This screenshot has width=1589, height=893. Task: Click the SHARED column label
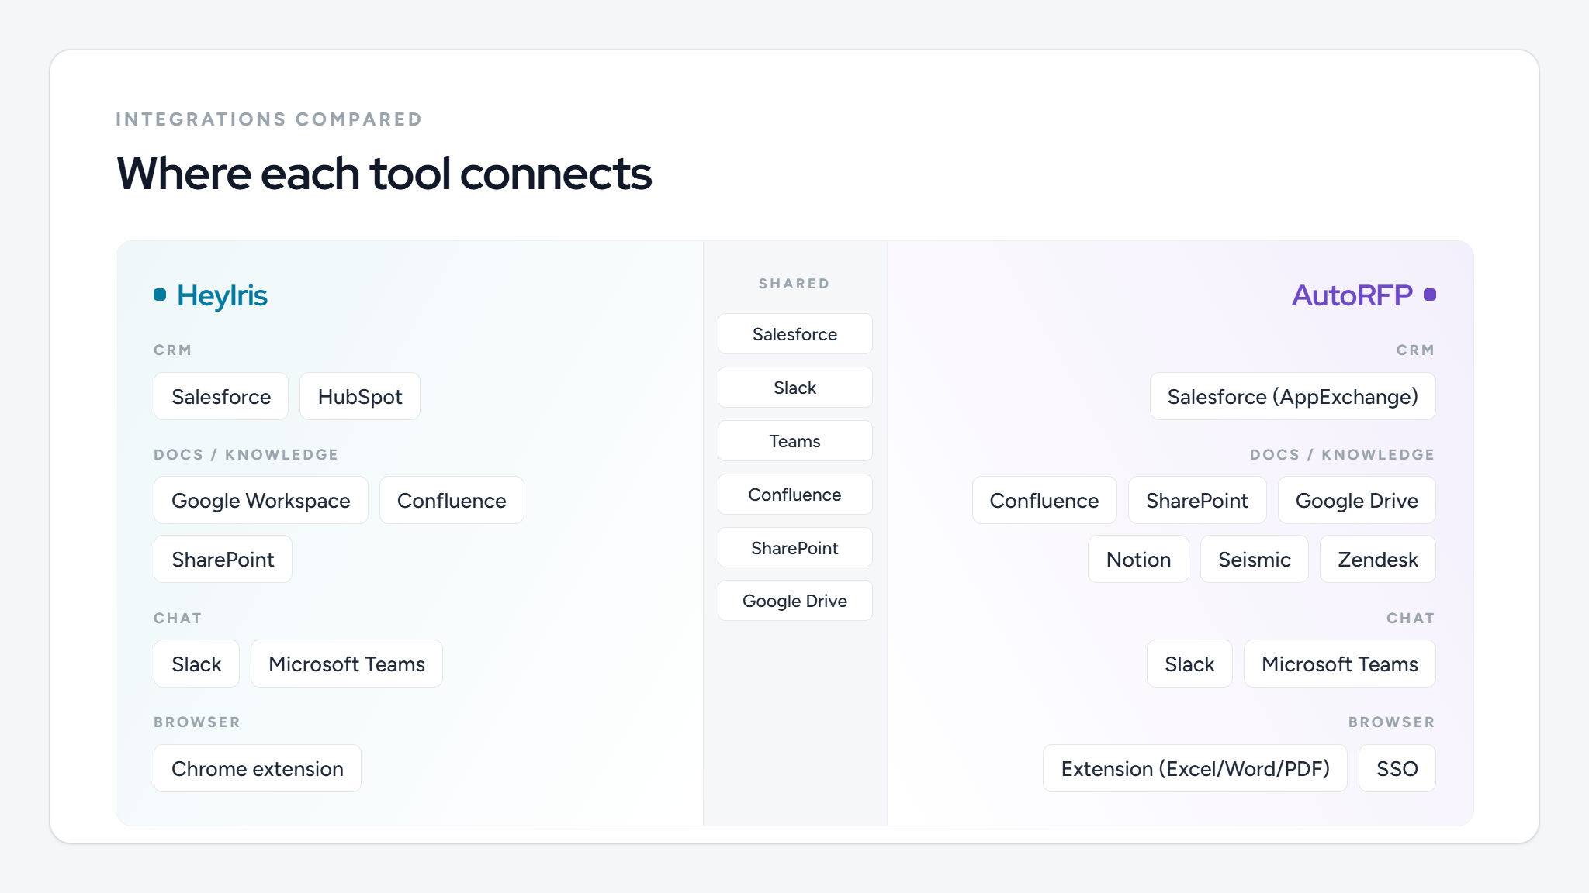794,284
